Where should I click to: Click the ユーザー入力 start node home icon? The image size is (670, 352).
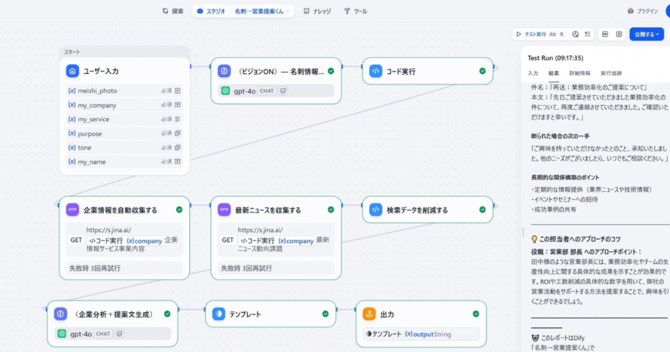(x=72, y=71)
